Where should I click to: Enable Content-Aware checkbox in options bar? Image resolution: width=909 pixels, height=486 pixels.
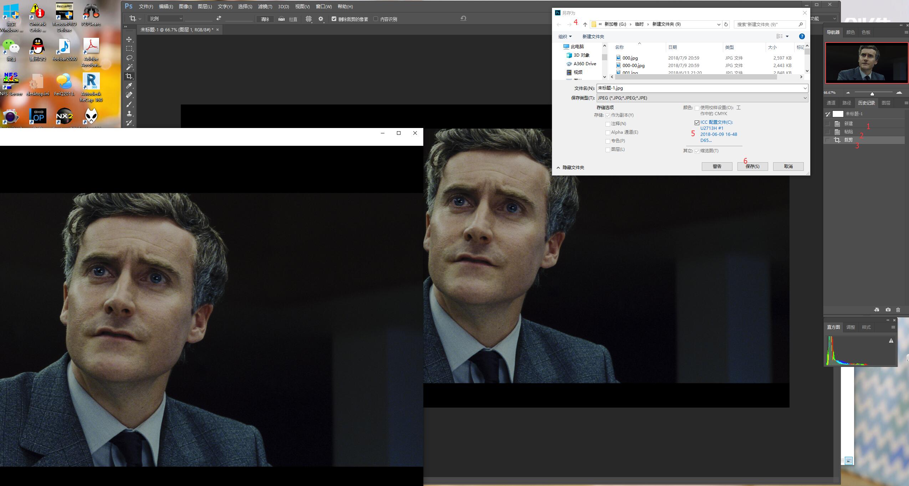376,19
